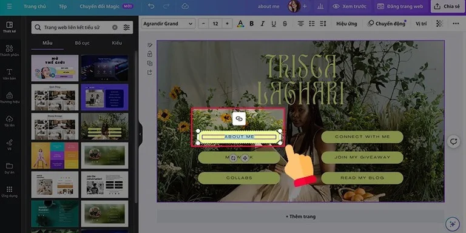The width and height of the screenshot is (466, 233).
Task: Click the COLLABS canvas button
Action: point(239,178)
